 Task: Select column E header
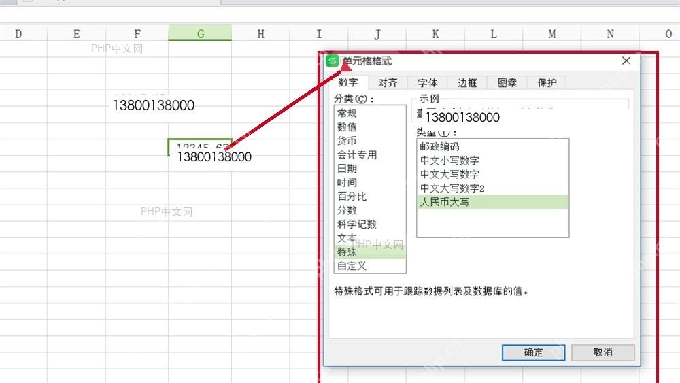[x=76, y=33]
